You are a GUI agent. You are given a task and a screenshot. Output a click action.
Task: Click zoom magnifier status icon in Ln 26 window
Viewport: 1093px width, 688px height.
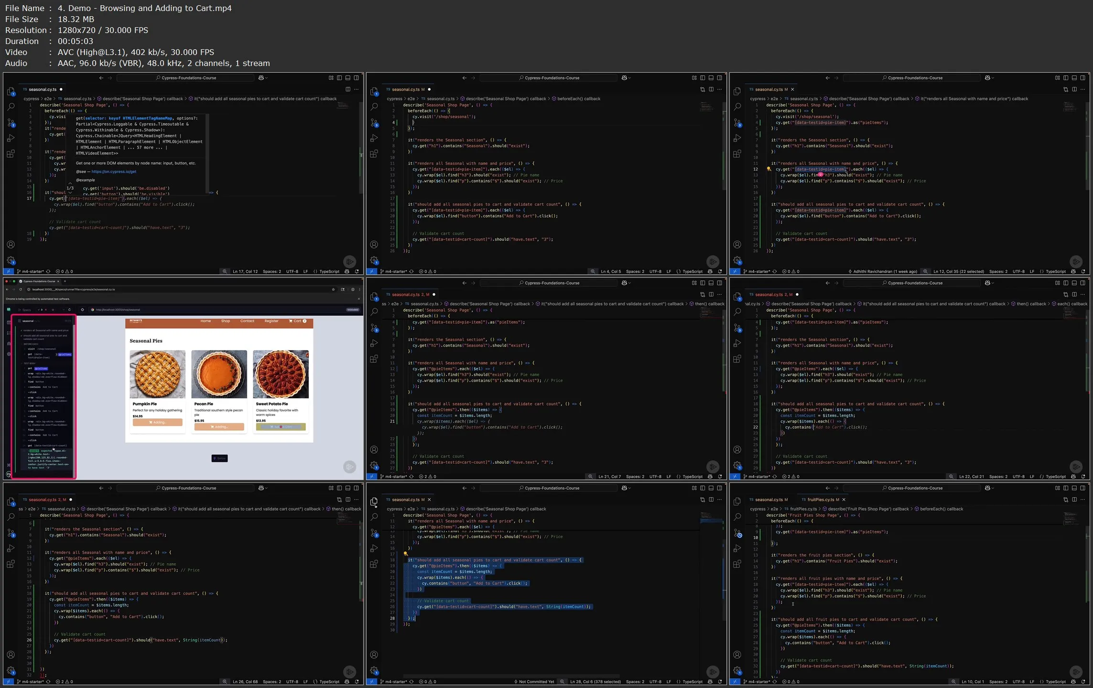225,682
